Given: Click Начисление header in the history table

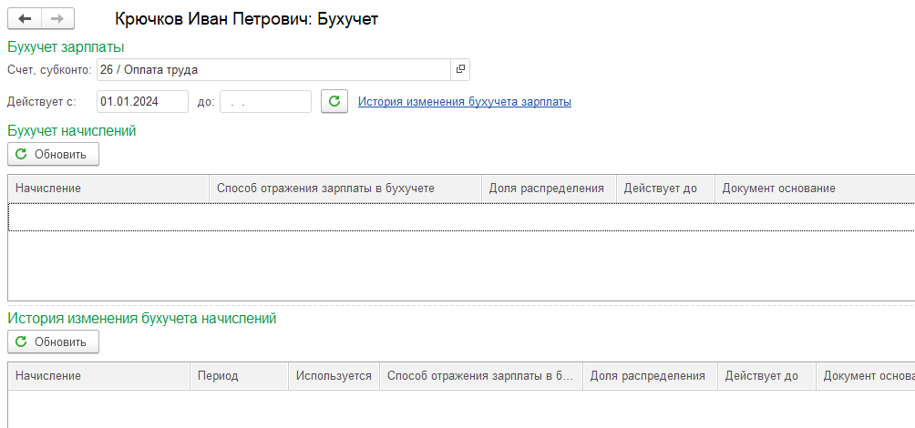Looking at the screenshot, I should point(99,376).
